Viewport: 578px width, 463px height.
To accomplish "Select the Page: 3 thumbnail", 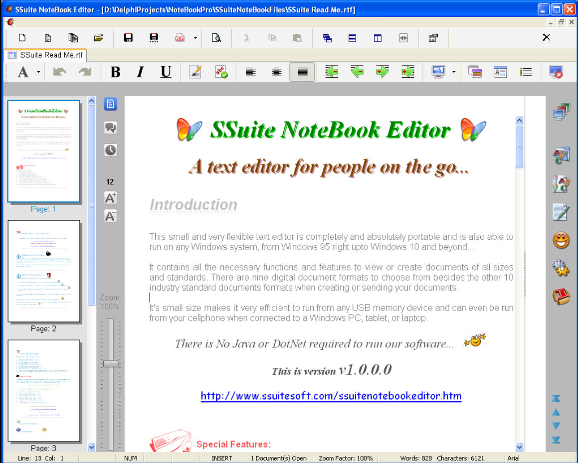I will [x=43, y=391].
